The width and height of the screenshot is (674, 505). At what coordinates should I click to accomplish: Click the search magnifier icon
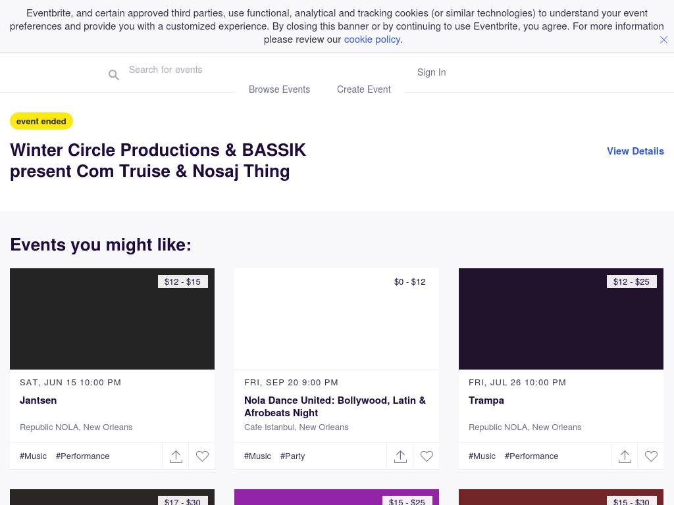(114, 75)
